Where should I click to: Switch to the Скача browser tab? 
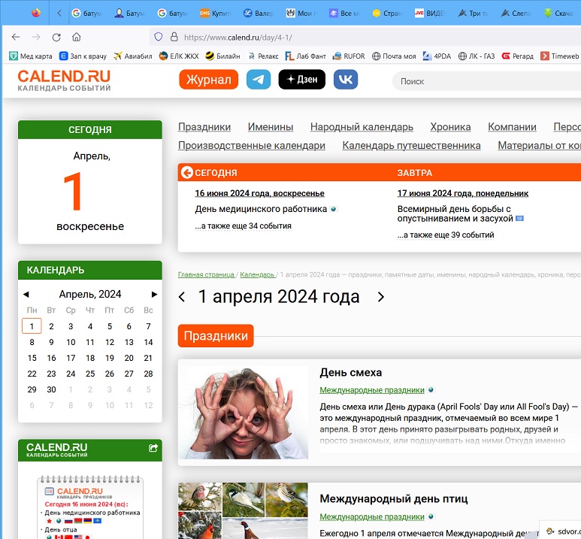(x=558, y=13)
